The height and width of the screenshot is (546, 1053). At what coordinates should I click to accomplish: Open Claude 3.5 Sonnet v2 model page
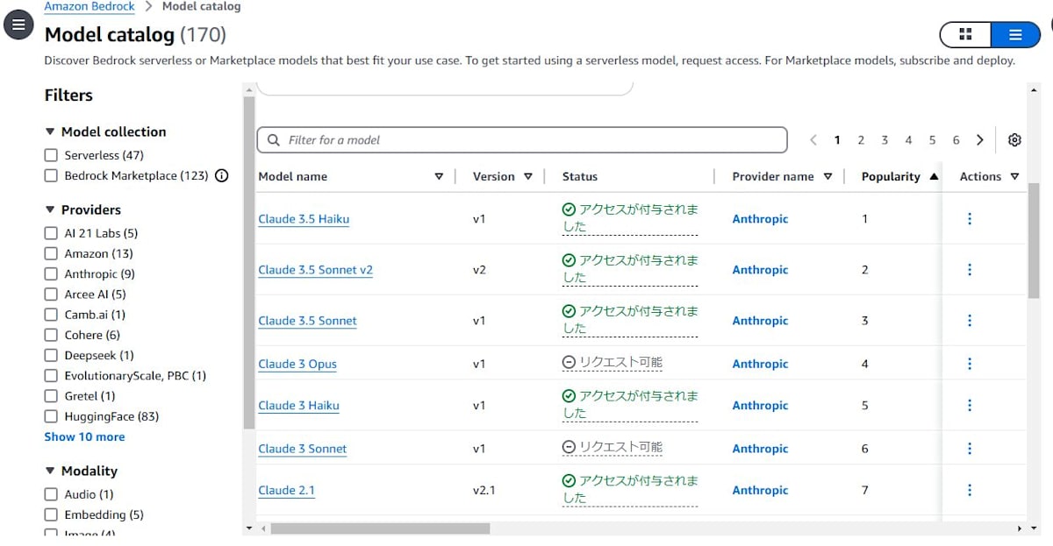coord(315,270)
